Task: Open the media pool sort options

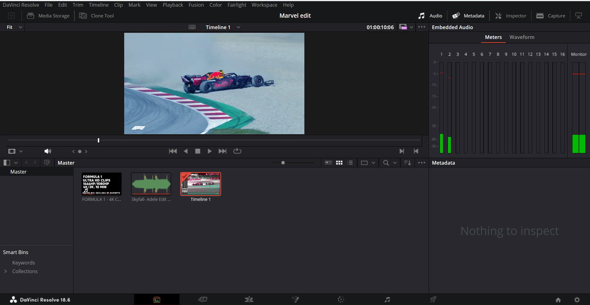Action: (407, 163)
